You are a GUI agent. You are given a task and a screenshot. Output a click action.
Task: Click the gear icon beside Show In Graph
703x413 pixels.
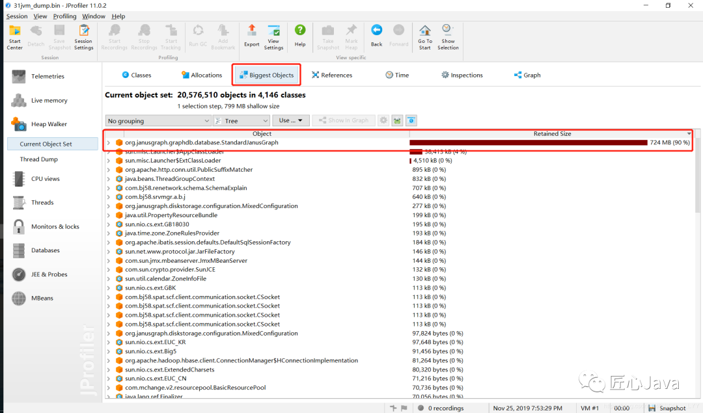point(383,120)
